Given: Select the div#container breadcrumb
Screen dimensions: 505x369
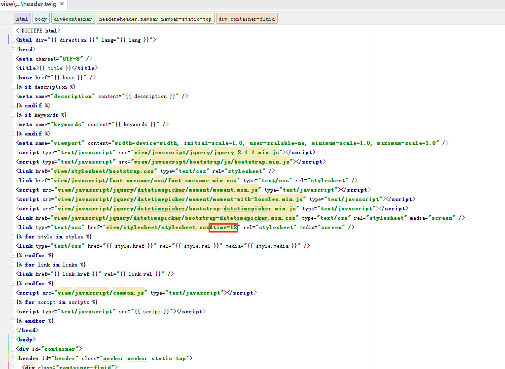Looking at the screenshot, I should 73,19.
